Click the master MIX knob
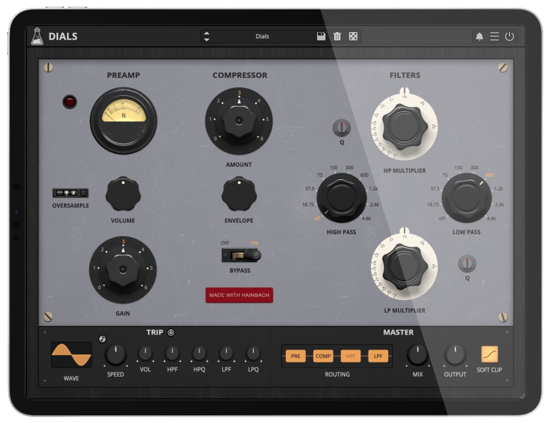 417,355
